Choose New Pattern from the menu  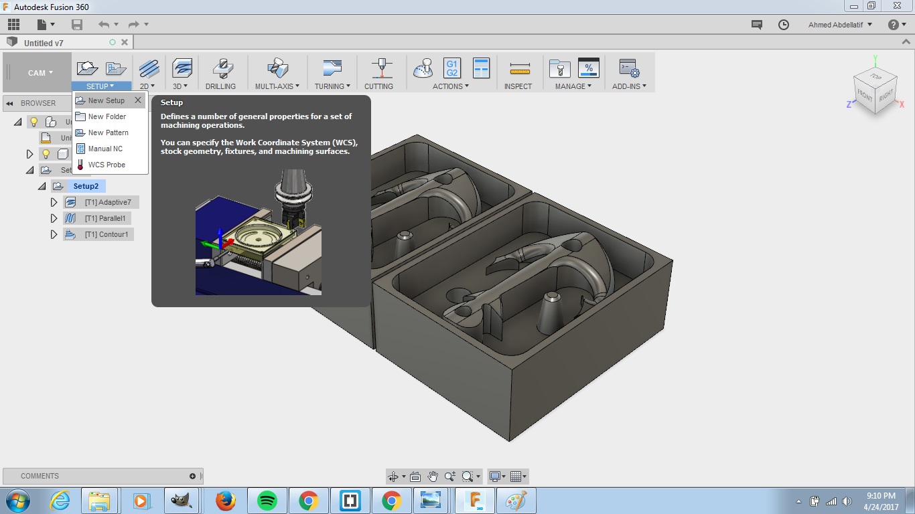coord(108,133)
